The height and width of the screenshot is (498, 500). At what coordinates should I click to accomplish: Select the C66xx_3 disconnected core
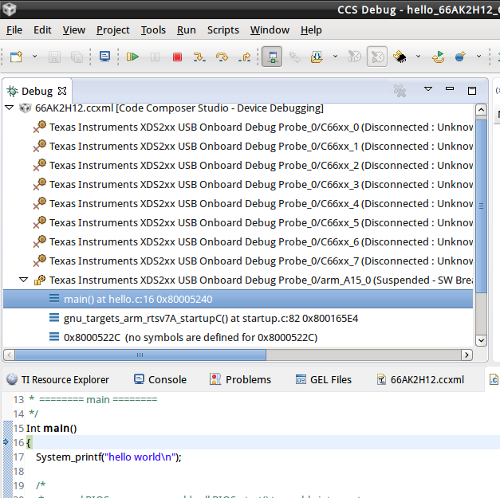pyautogui.click(x=254, y=185)
